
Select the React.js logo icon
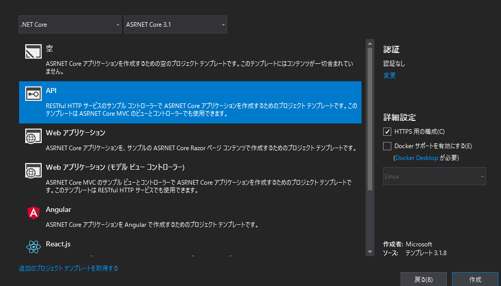pos(33,247)
